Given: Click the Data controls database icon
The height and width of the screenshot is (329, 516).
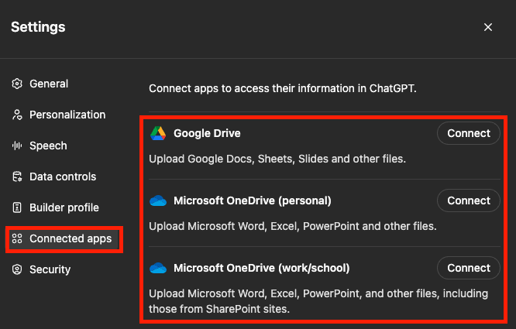Looking at the screenshot, I should 17,176.
